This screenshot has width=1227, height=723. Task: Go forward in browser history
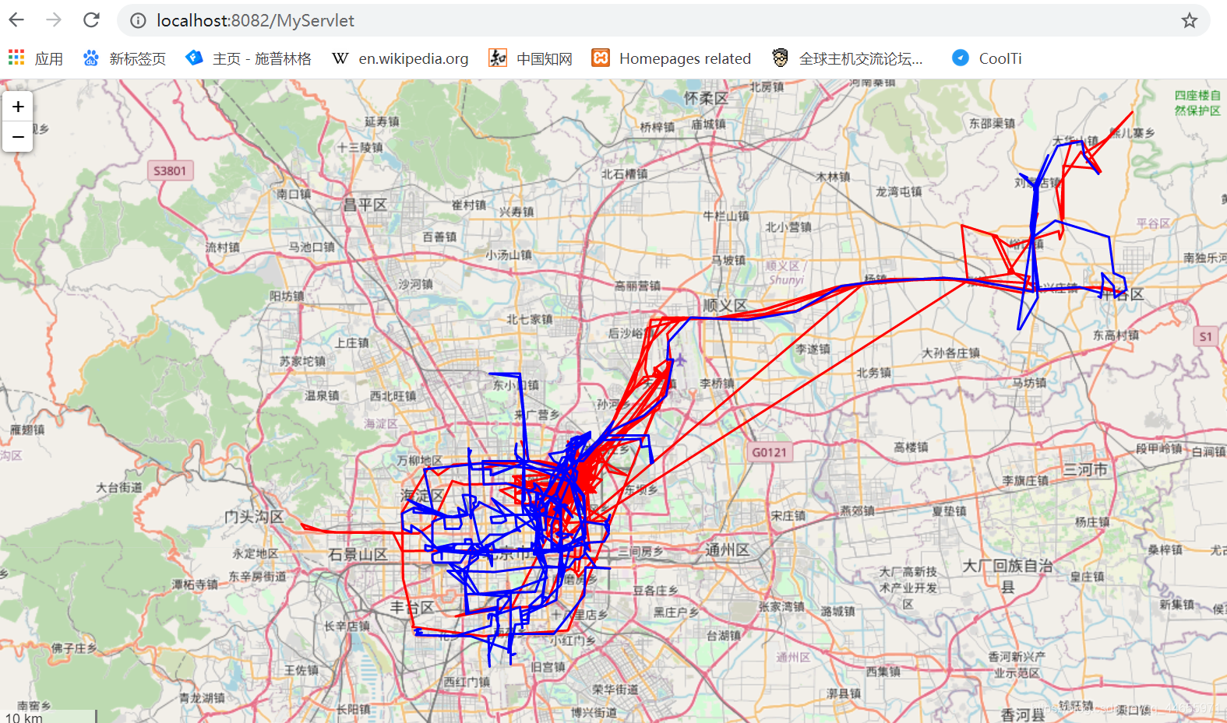pos(54,20)
